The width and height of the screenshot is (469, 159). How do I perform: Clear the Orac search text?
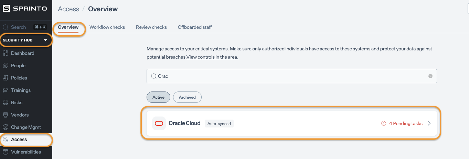[430, 76]
